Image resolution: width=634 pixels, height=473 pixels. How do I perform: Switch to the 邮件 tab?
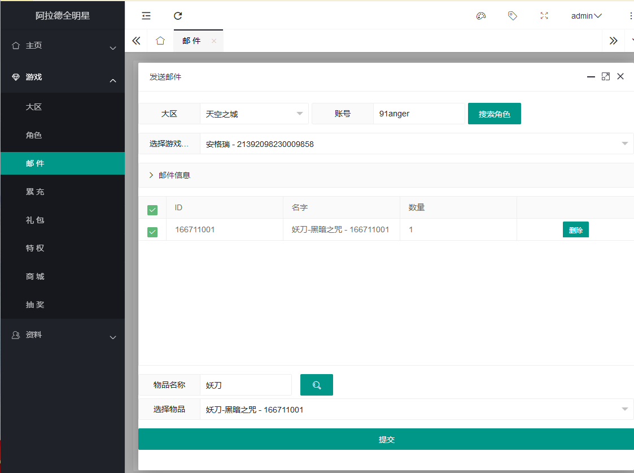pos(193,40)
